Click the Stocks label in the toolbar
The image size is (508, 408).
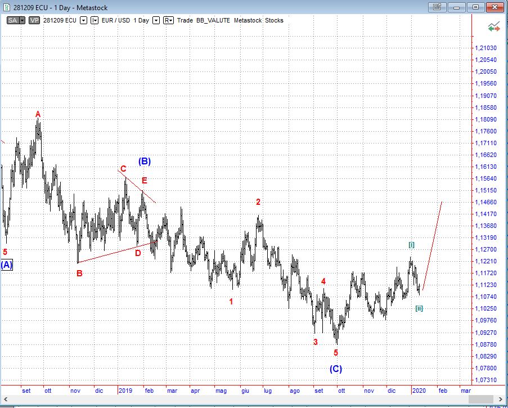pyautogui.click(x=274, y=20)
